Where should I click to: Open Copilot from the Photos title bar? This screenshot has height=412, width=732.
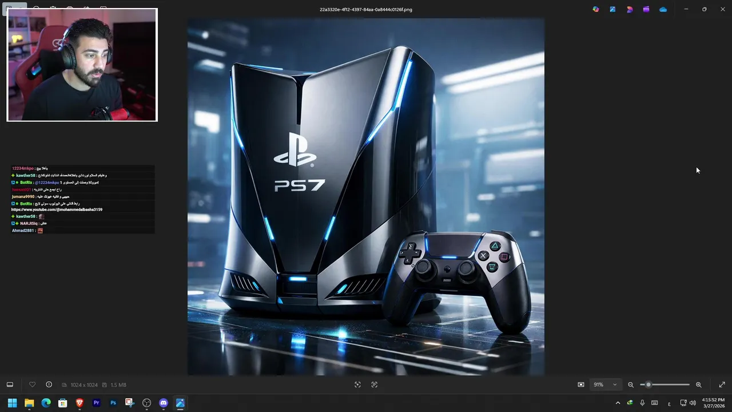(x=596, y=9)
